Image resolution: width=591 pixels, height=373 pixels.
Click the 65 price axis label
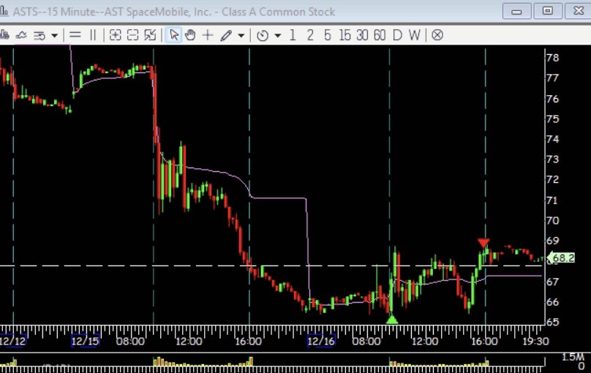coord(552,322)
